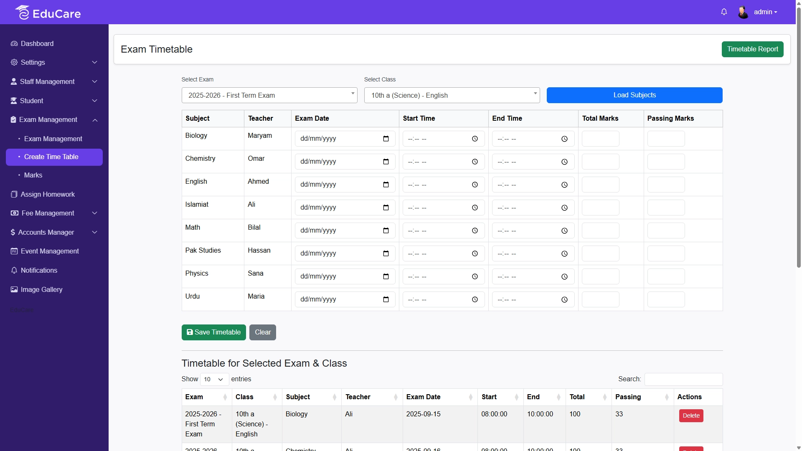Expand the Accounts Manager sidebar menu
This screenshot has width=802, height=451.
pos(54,232)
